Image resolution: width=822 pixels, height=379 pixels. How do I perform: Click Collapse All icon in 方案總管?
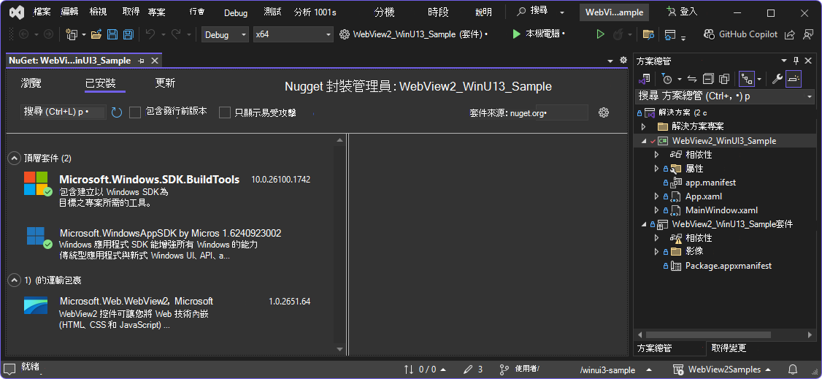[x=708, y=79]
